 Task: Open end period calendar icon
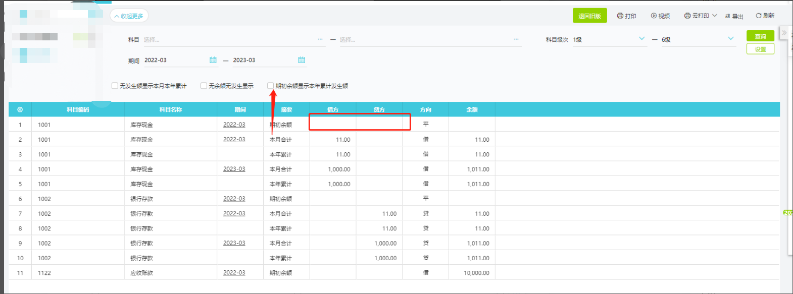(x=302, y=60)
